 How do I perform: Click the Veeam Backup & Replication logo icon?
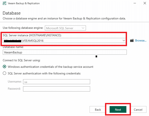click(x=4, y=3)
